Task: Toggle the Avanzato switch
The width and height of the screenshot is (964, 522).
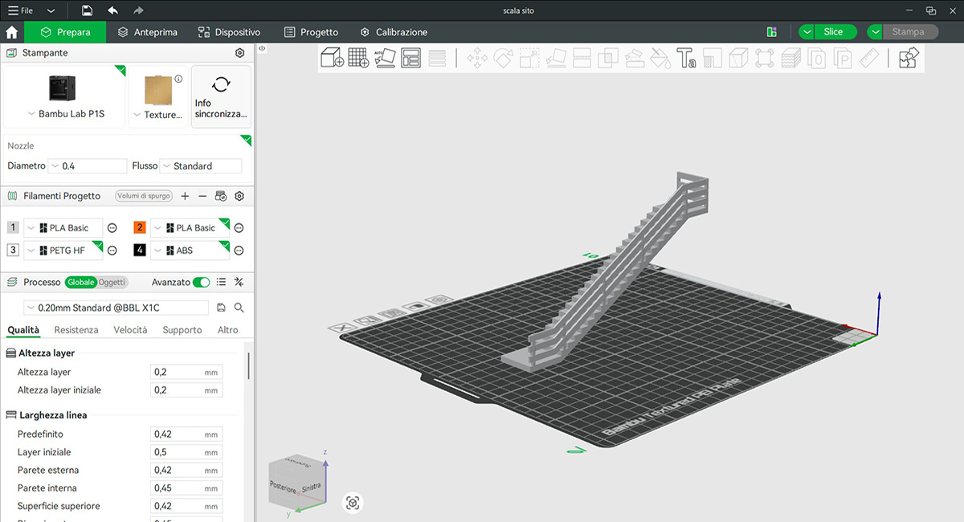Action: 202,282
